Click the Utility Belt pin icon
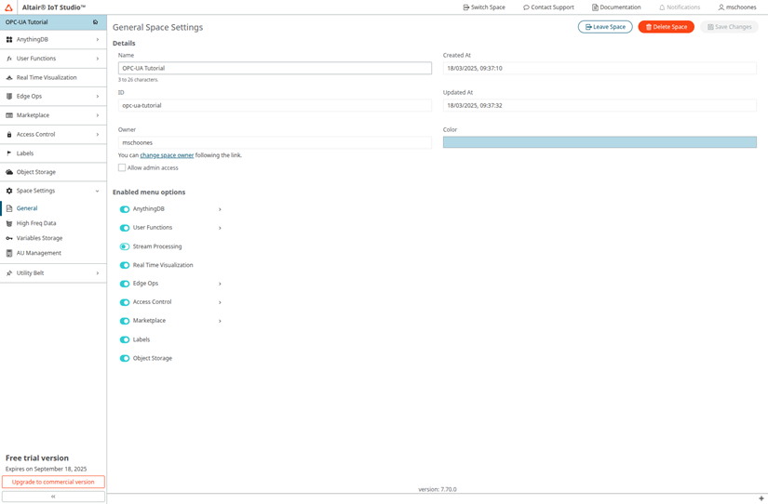 (8, 273)
